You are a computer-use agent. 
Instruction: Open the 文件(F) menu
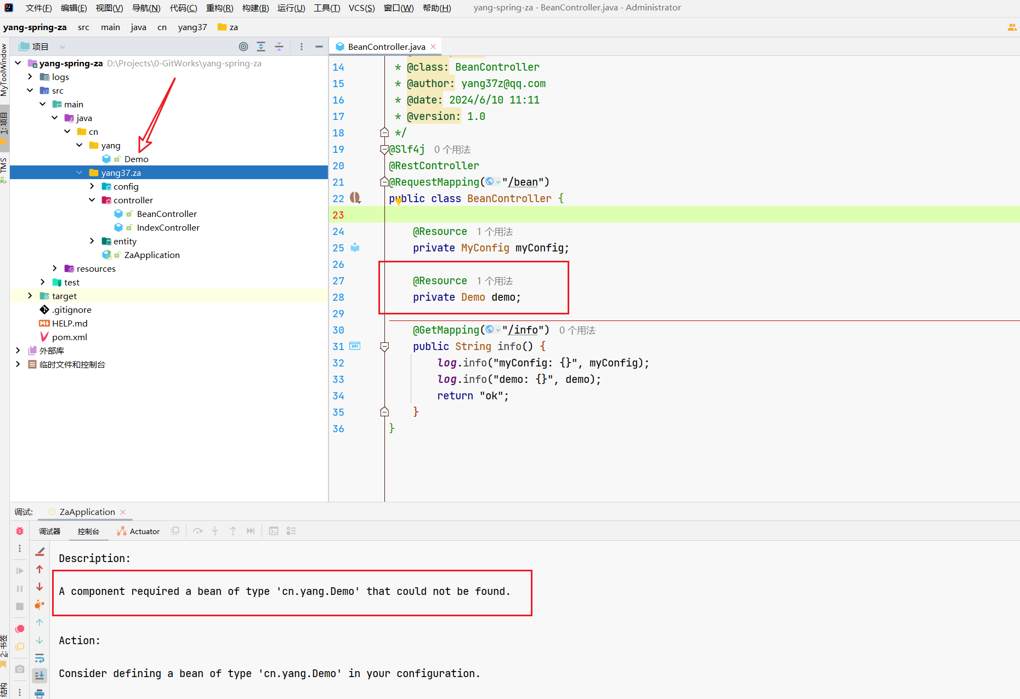tap(38, 8)
